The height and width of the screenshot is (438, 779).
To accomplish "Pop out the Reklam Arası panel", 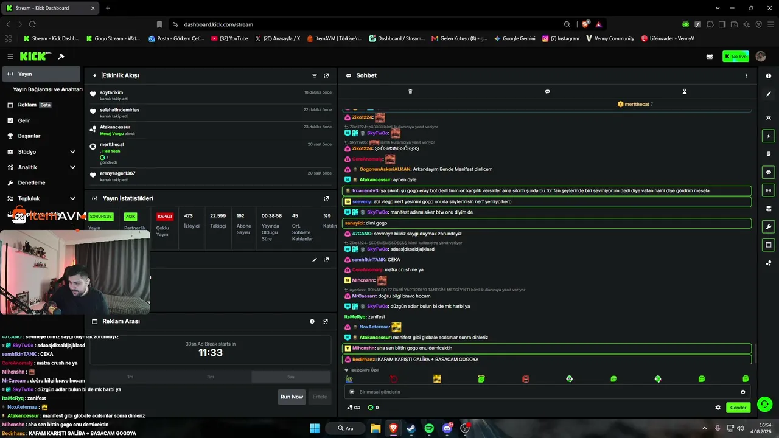I will [x=325, y=321].
